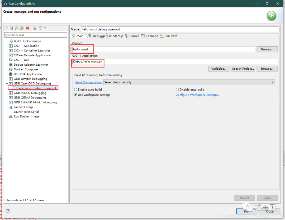Delete the selected configuration with red X
Viewport: 285px width, 220px height.
pyautogui.click(x=27, y=28)
